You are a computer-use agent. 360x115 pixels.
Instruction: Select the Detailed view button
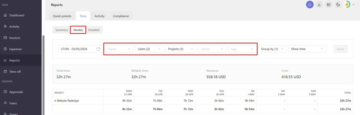94,30
